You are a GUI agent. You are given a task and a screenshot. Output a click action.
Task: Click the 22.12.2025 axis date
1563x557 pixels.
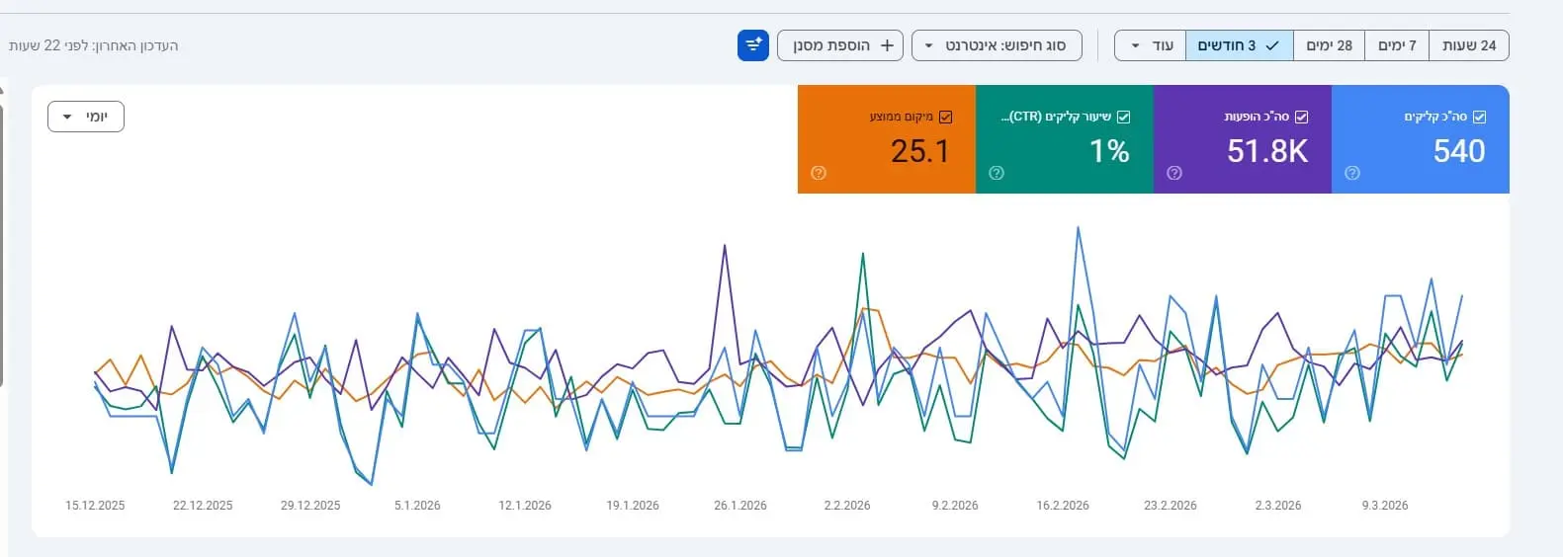tap(203, 506)
